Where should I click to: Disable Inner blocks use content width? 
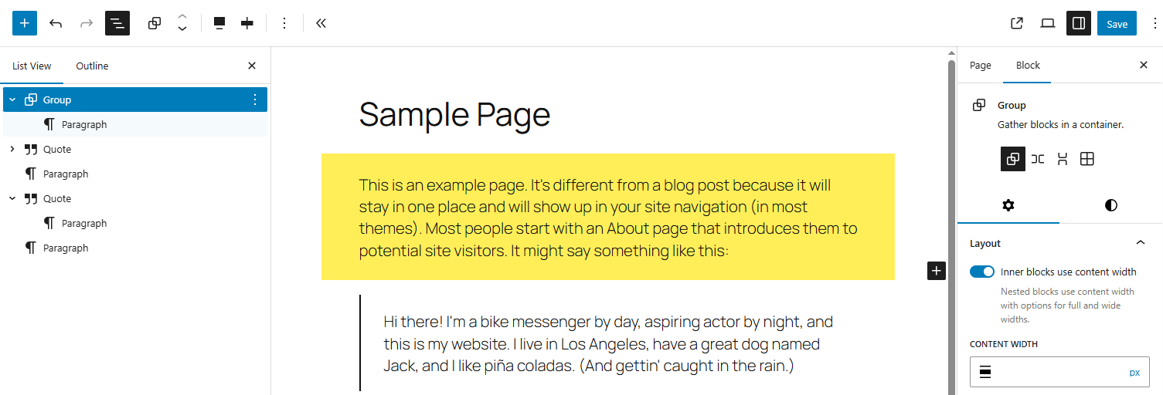982,272
